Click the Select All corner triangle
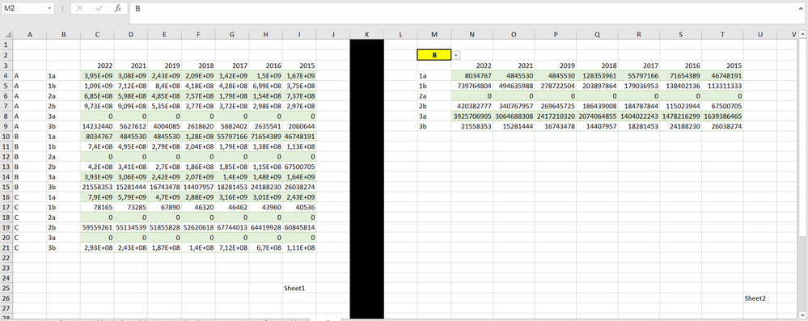Viewport: 808px width, 321px height. pos(6,35)
